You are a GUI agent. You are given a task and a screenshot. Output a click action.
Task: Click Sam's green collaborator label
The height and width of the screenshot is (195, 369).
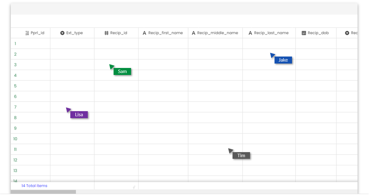122,71
